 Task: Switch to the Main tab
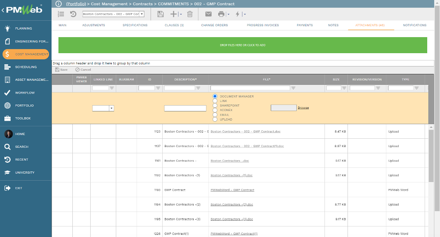pyautogui.click(x=62, y=25)
